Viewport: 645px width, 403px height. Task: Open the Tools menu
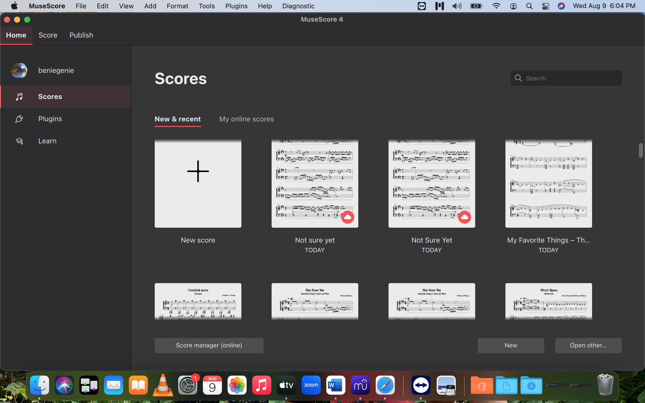(x=207, y=6)
